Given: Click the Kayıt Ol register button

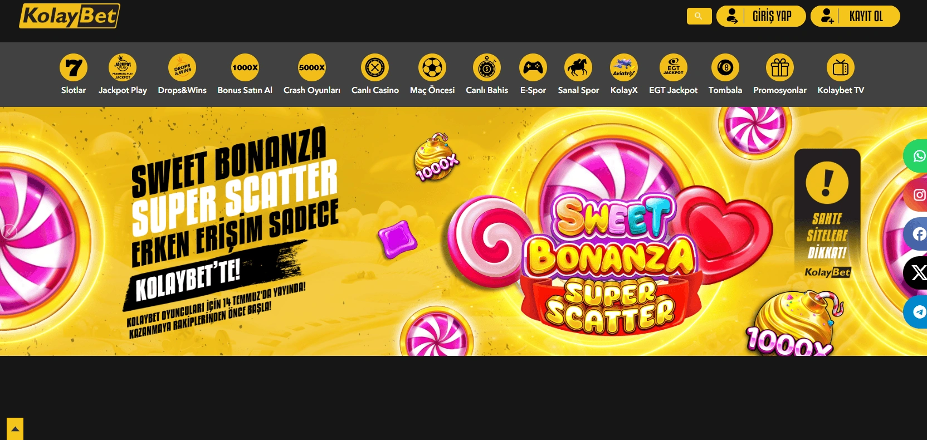Looking at the screenshot, I should (x=855, y=16).
